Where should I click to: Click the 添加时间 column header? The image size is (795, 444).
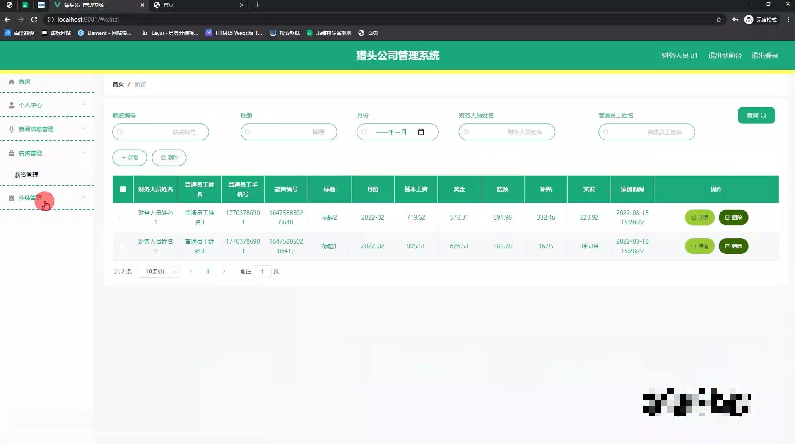click(x=632, y=189)
